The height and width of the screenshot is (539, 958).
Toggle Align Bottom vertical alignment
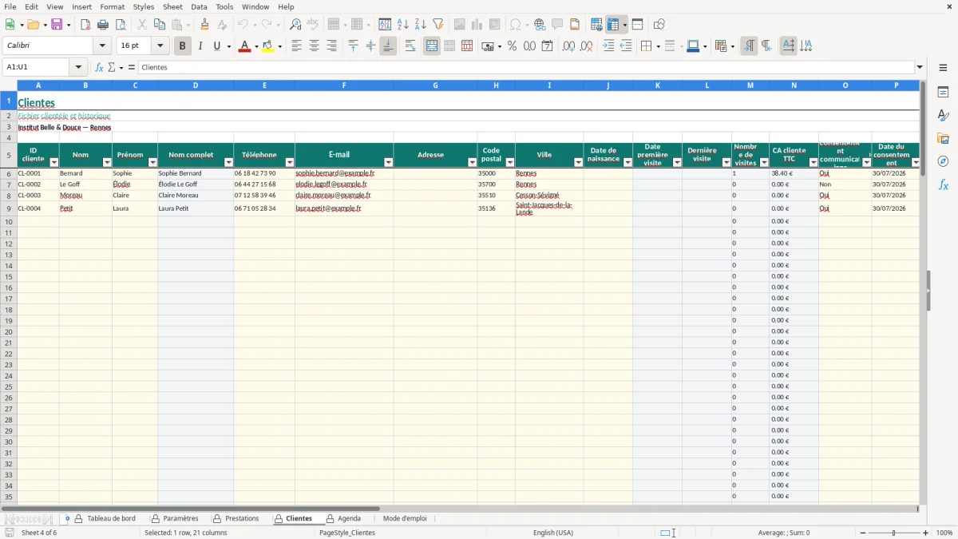click(x=388, y=46)
